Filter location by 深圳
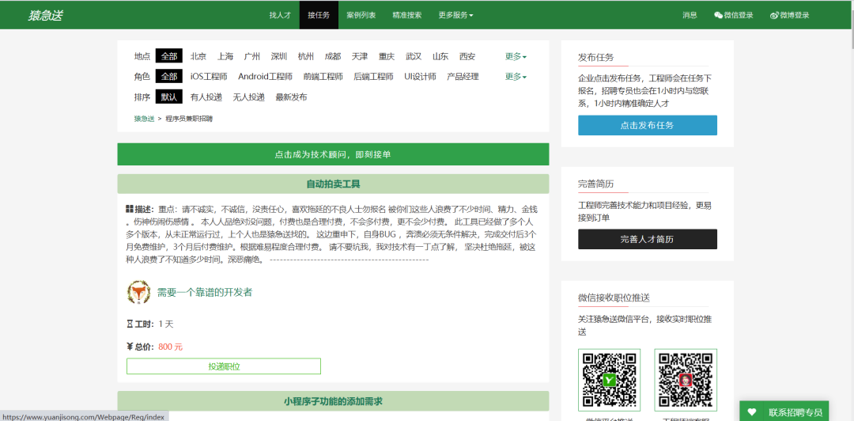Screen dimensions: 854x421 [279, 56]
